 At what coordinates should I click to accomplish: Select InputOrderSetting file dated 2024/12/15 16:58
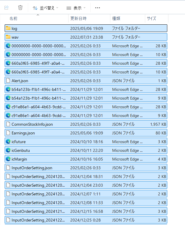coord(38,212)
